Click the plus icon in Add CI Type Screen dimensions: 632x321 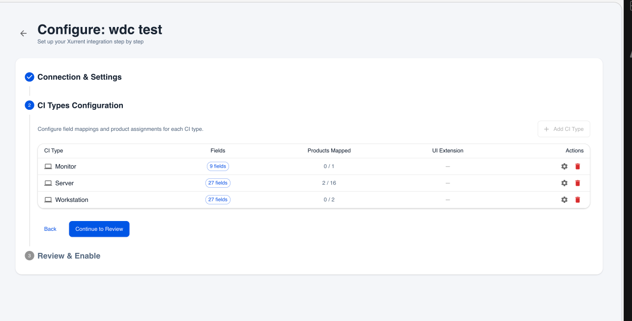click(x=546, y=128)
